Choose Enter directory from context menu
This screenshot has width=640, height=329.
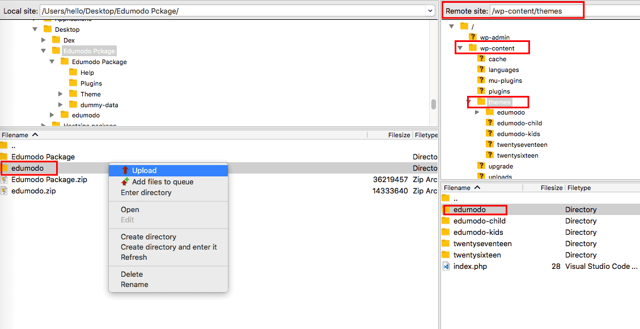146,192
